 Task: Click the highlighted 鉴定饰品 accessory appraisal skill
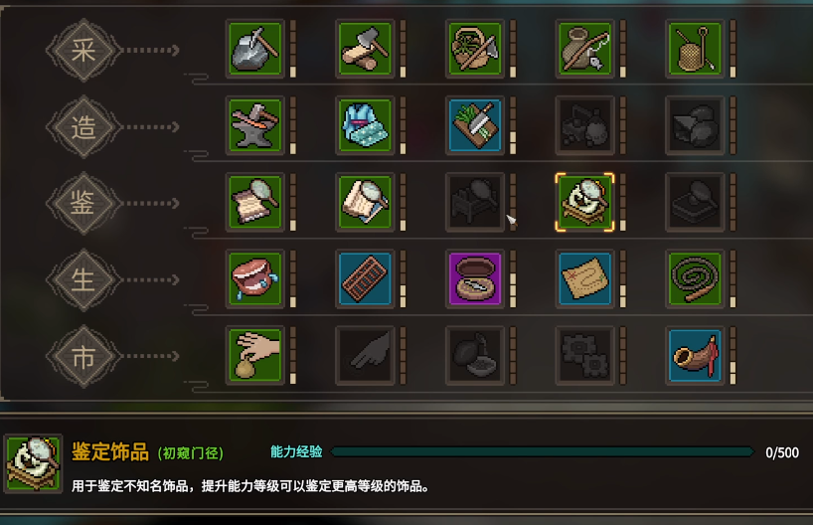[584, 202]
